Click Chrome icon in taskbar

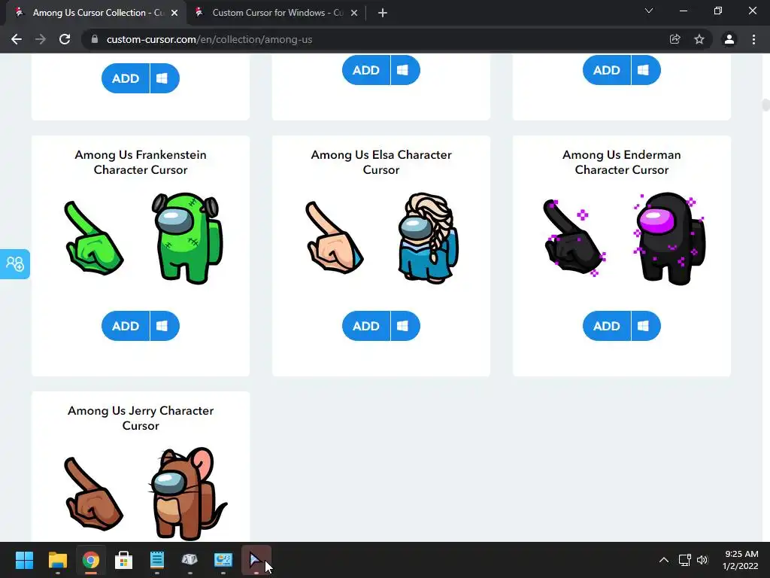pyautogui.click(x=91, y=560)
